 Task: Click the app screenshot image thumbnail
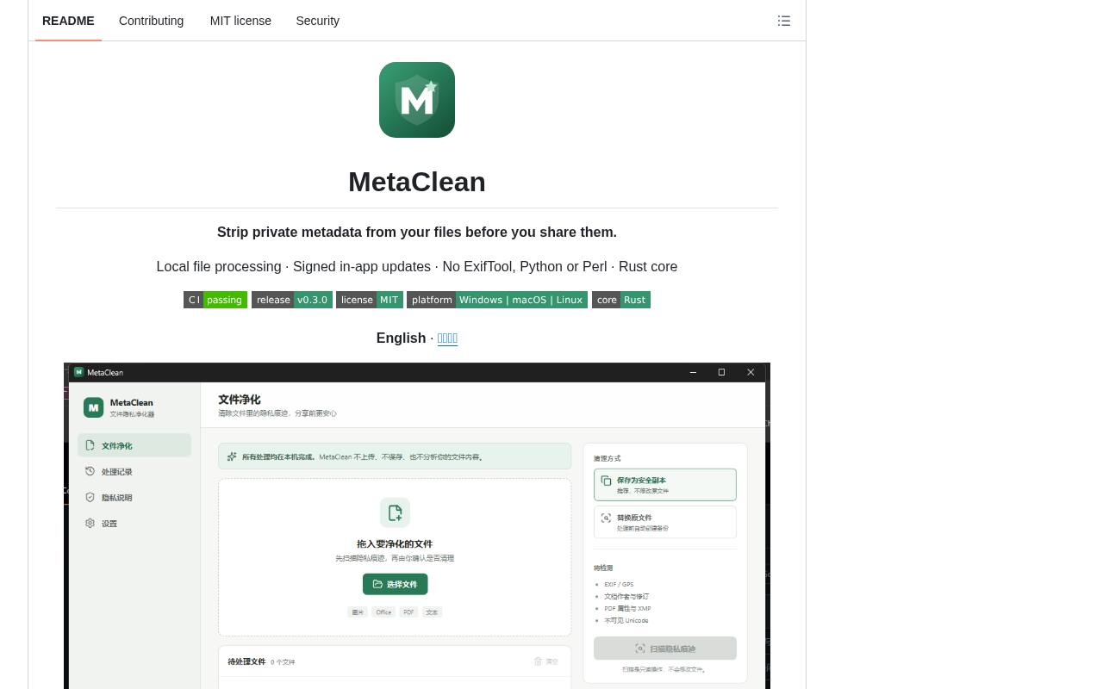417,525
